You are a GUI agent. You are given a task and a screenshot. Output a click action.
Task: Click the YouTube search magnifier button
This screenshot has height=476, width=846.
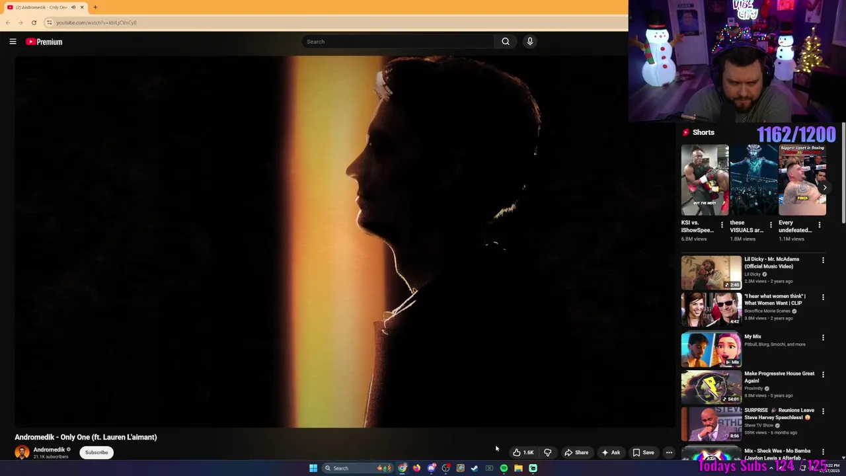(x=506, y=42)
